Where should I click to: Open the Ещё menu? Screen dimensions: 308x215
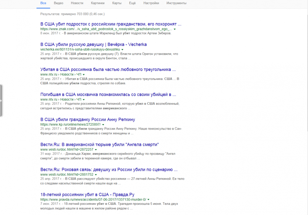click(133, 3)
